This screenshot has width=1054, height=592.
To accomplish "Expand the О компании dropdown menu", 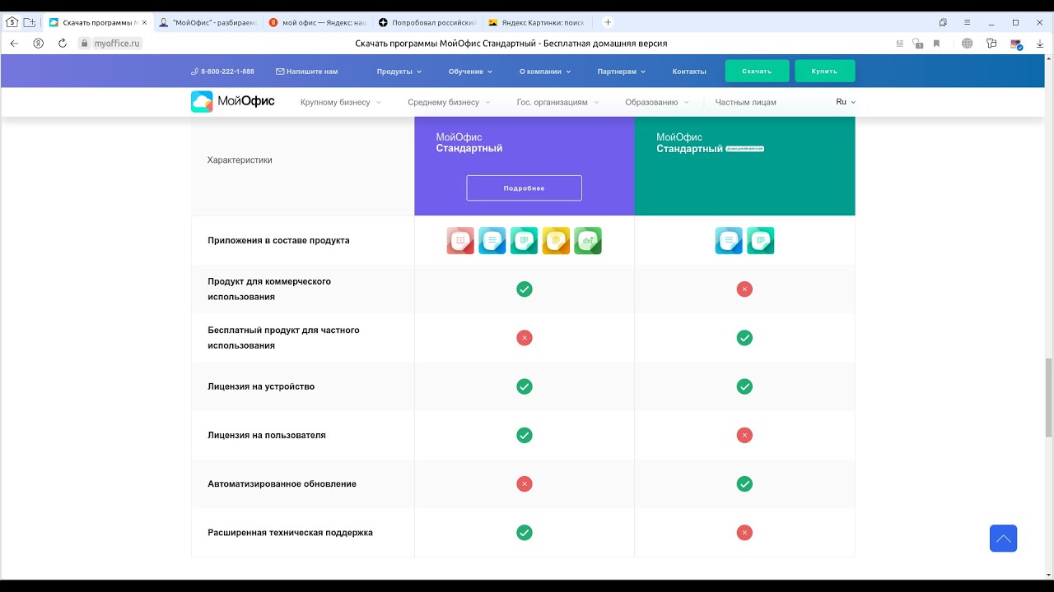I will [545, 72].
